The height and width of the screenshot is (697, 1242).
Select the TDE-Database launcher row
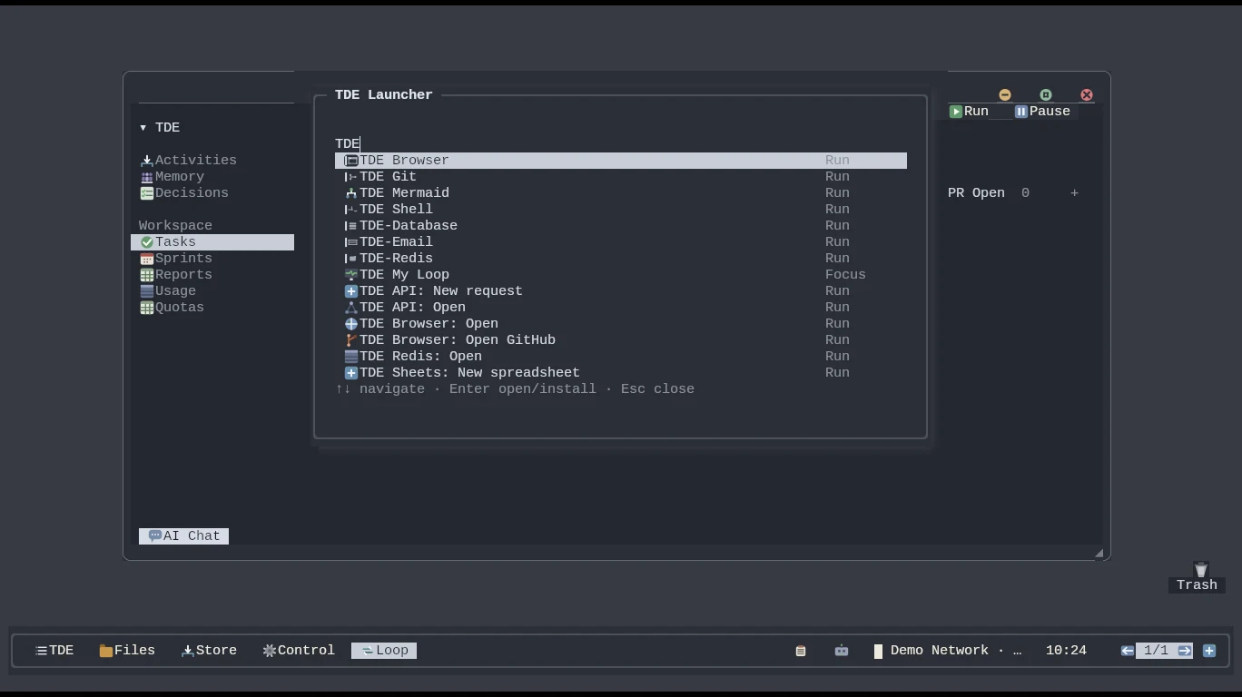click(621, 226)
